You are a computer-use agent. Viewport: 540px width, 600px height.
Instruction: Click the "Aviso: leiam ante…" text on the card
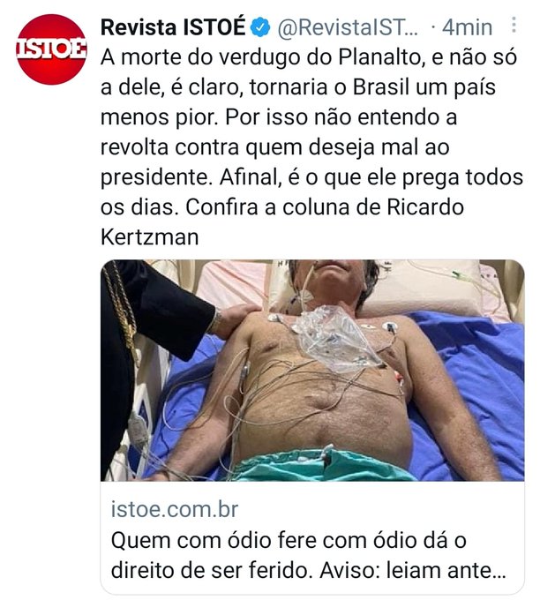(x=413, y=571)
